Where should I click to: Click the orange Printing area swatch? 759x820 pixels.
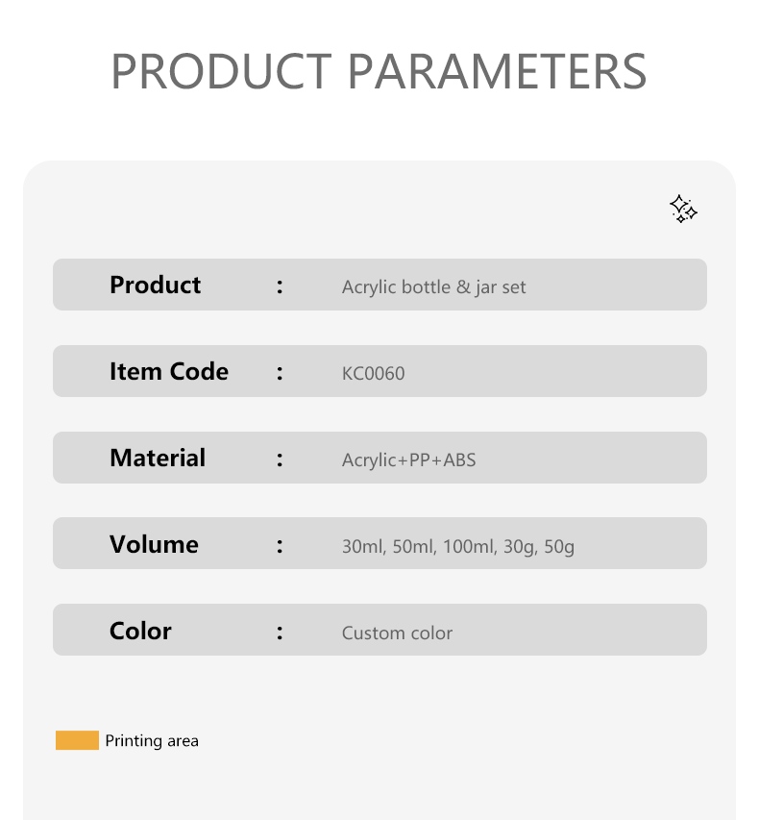[78, 740]
